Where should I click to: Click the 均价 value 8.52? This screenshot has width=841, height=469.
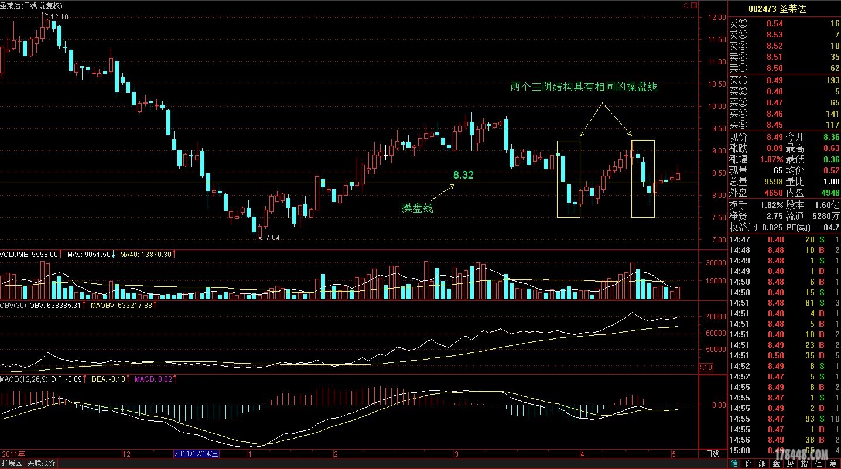[x=832, y=170]
